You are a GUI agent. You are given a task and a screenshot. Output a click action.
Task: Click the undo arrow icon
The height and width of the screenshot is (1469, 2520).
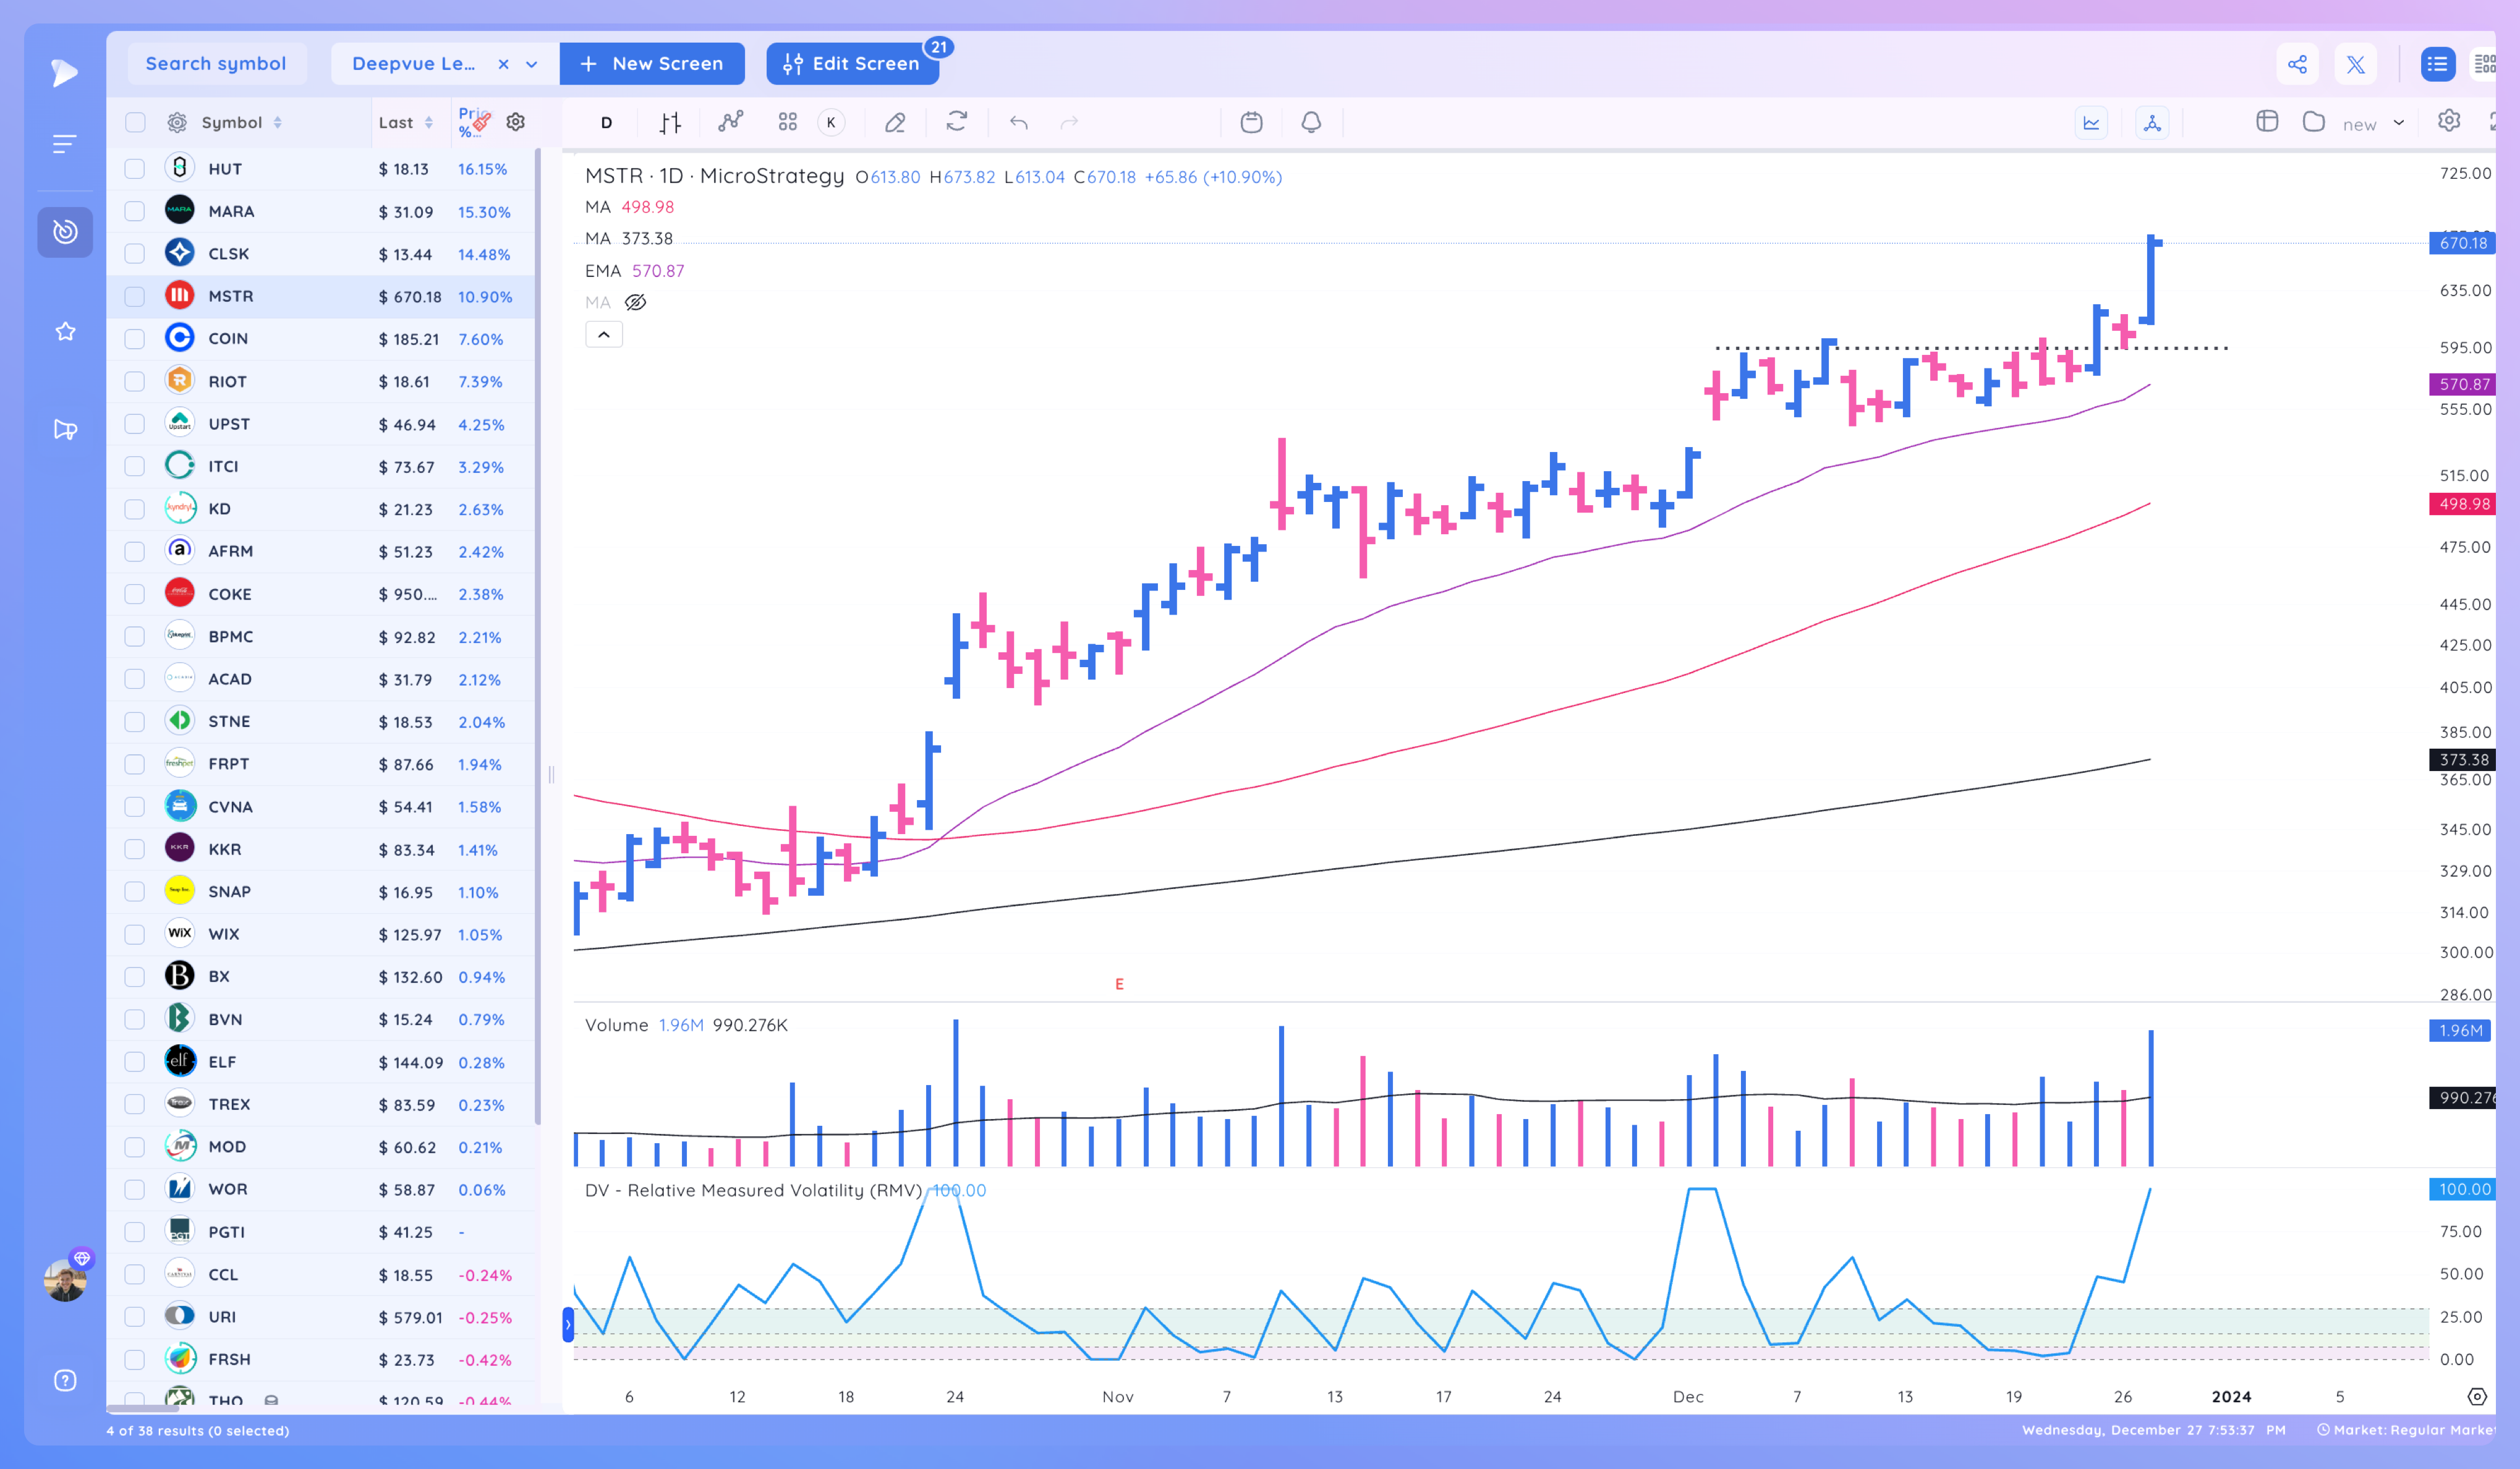tap(1019, 122)
